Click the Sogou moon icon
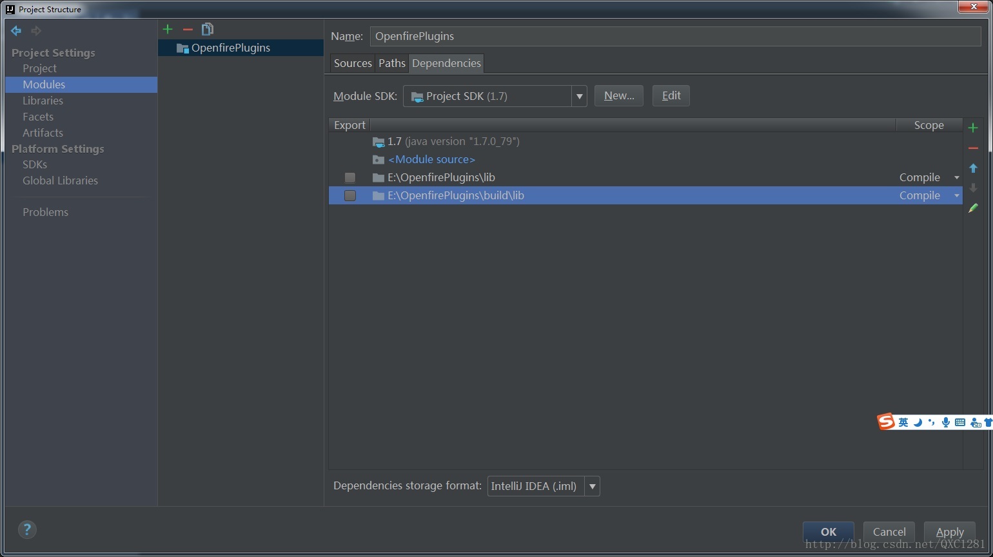The image size is (993, 557). tap(918, 422)
